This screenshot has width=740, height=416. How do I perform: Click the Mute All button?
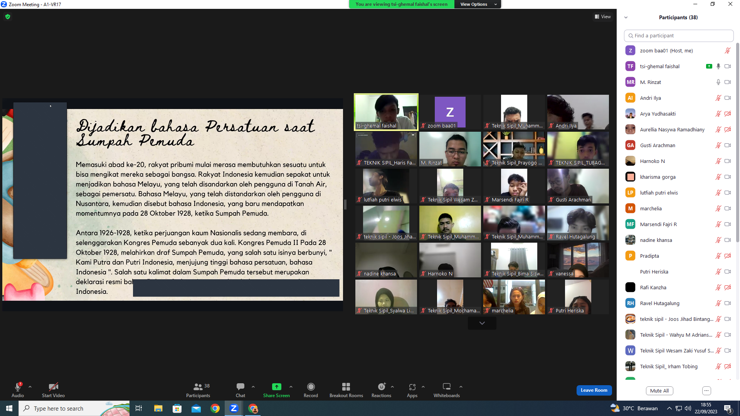click(659, 391)
